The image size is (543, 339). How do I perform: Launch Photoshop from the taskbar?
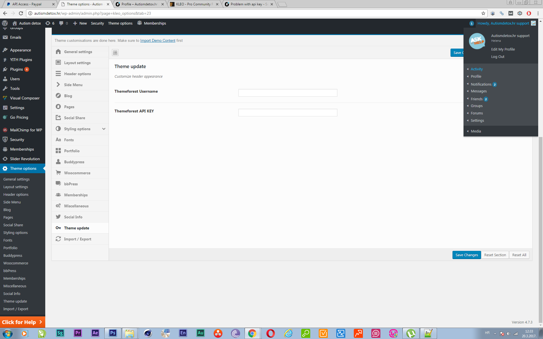113,333
